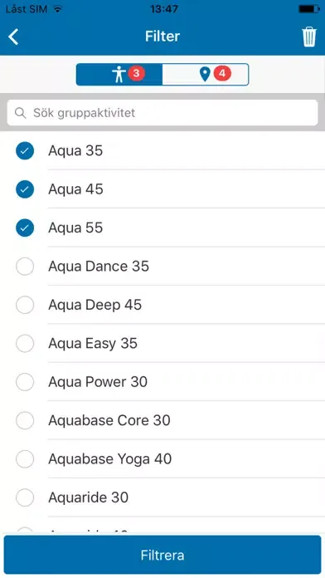Viewport: 325px width, 578px height.
Task: Tap the Wi-Fi icon in status bar
Action: [57, 9]
